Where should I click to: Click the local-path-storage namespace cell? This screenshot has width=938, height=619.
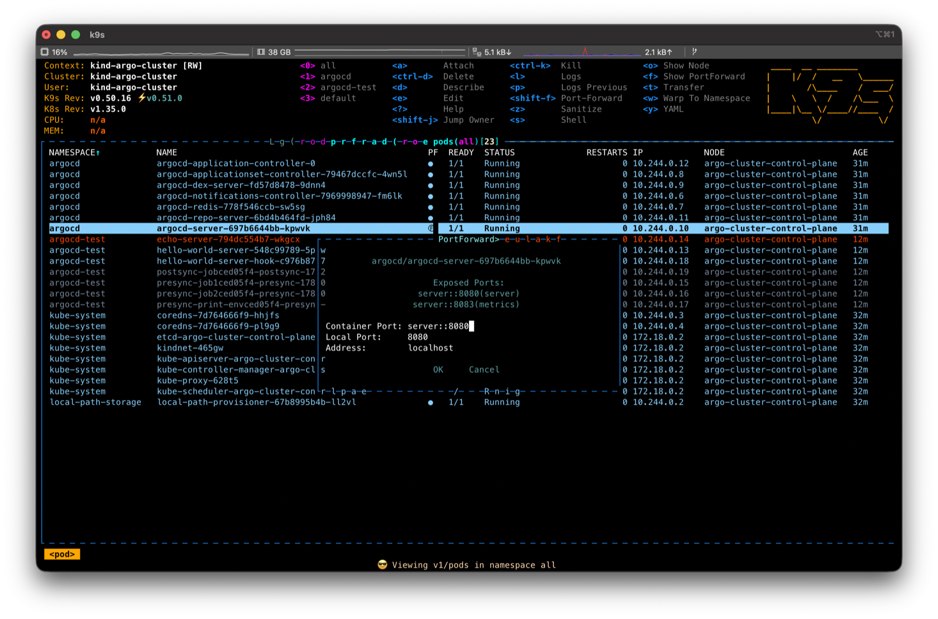tap(95, 402)
